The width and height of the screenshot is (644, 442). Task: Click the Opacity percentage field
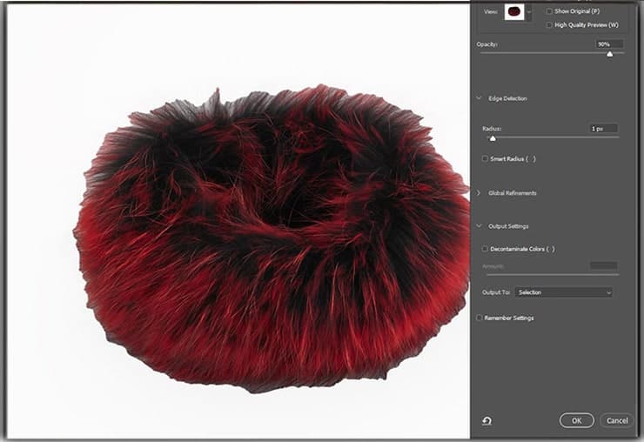pyautogui.click(x=608, y=44)
